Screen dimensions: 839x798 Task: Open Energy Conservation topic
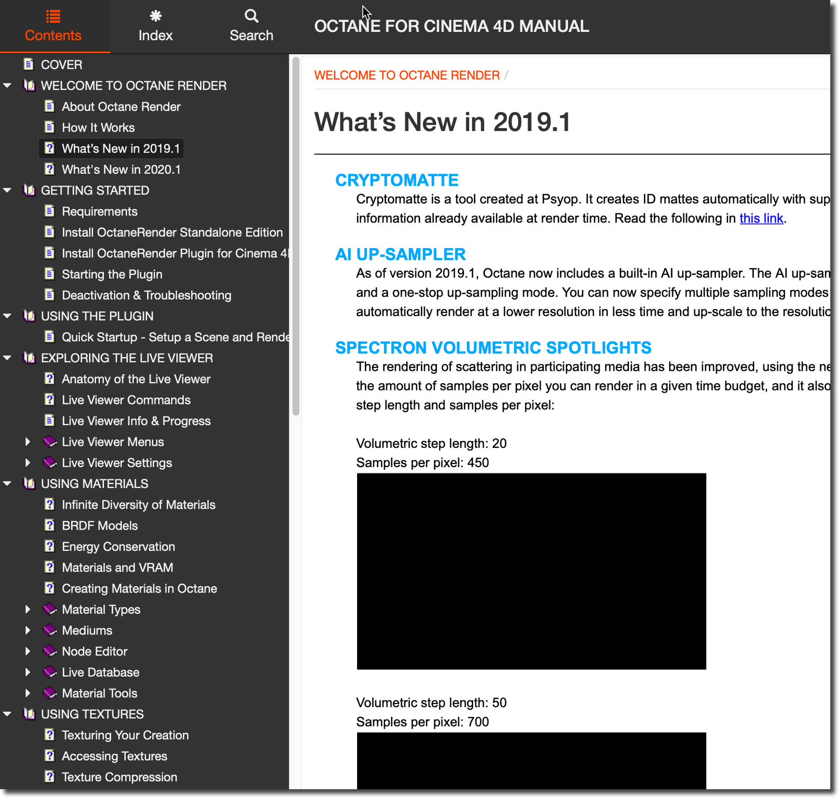119,547
